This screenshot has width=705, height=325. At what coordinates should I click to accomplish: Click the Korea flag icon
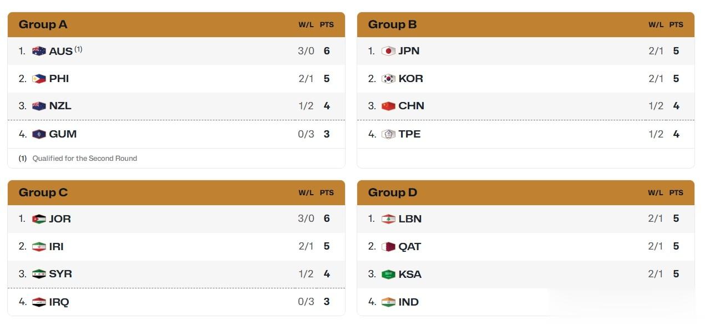tap(388, 79)
